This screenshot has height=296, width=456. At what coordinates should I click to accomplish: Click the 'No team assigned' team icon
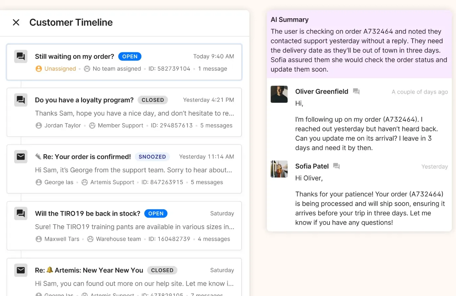[87, 69]
